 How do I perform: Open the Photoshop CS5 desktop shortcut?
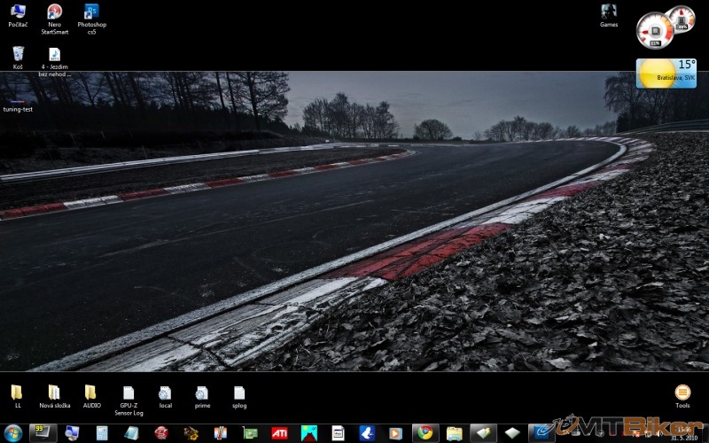(x=91, y=12)
